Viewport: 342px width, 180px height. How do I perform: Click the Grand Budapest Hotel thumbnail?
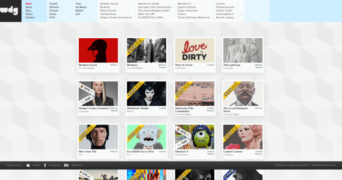pos(243,93)
